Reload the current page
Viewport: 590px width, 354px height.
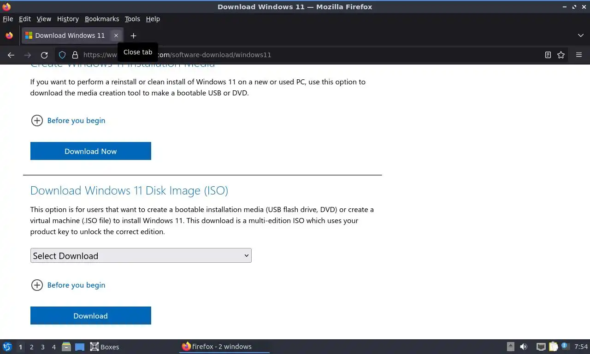click(44, 55)
